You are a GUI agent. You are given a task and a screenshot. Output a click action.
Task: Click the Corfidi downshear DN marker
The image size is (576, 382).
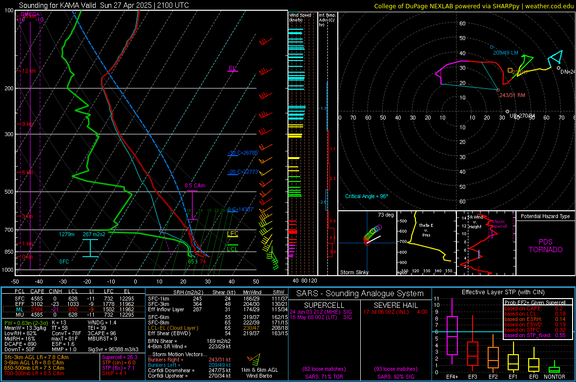point(558,68)
